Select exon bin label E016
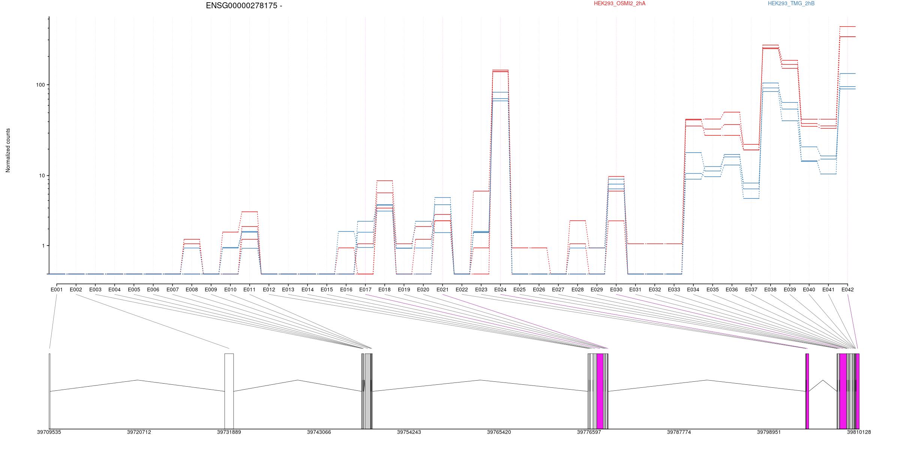This screenshot has height=450, width=900. tap(346, 289)
